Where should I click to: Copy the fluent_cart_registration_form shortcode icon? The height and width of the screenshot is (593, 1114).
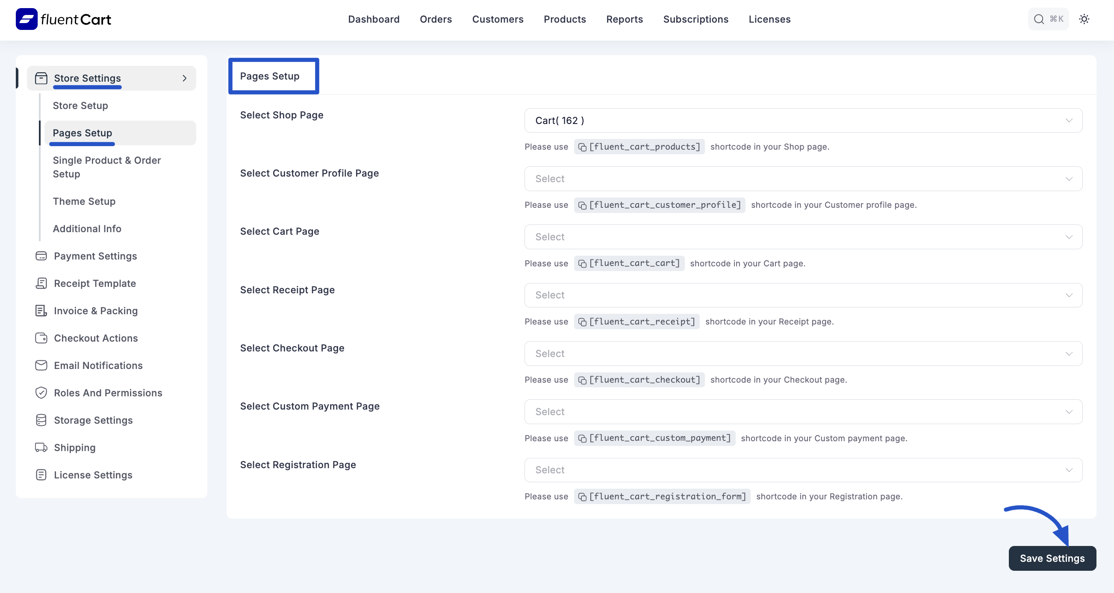(583, 496)
